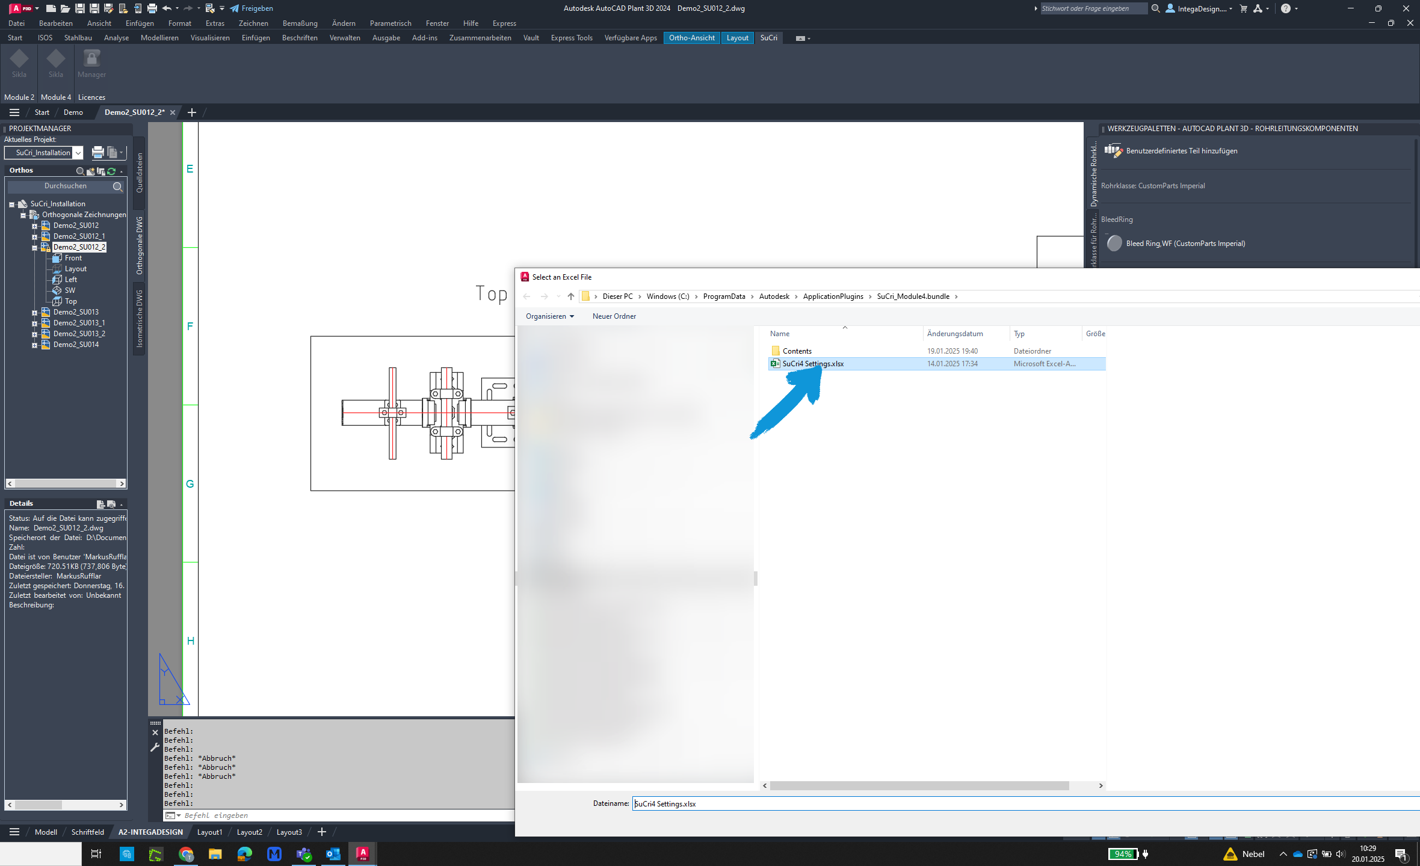
Task: Click the Ortho-Ansicht ribbon tab
Action: (692, 37)
